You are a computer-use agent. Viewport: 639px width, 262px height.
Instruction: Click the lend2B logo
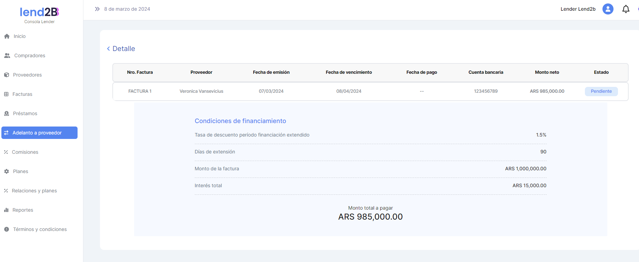[39, 12]
